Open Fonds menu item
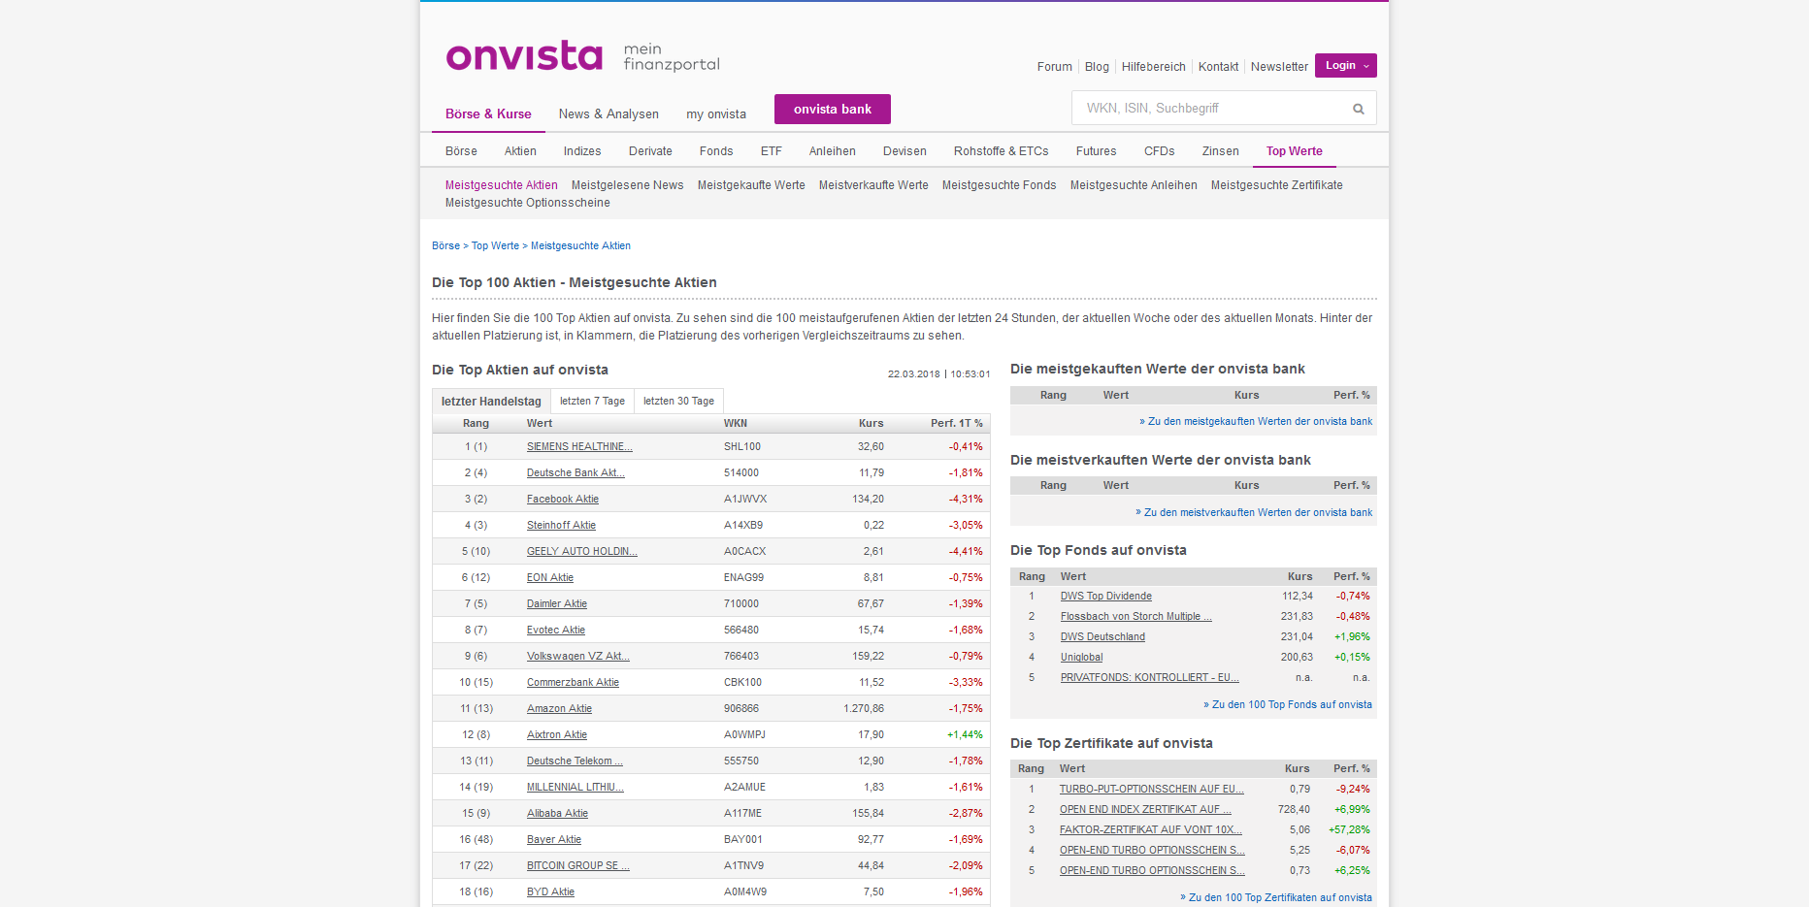The height and width of the screenshot is (907, 1809). pos(716,151)
